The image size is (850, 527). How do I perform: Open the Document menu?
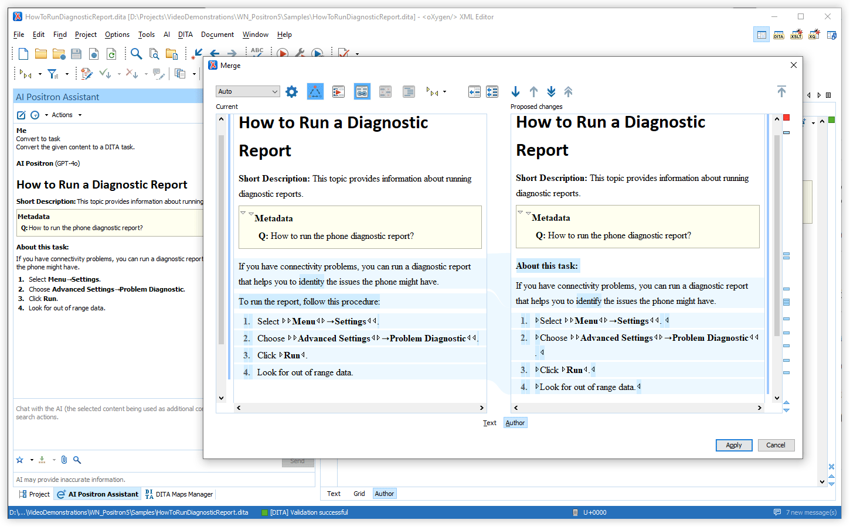click(x=217, y=35)
